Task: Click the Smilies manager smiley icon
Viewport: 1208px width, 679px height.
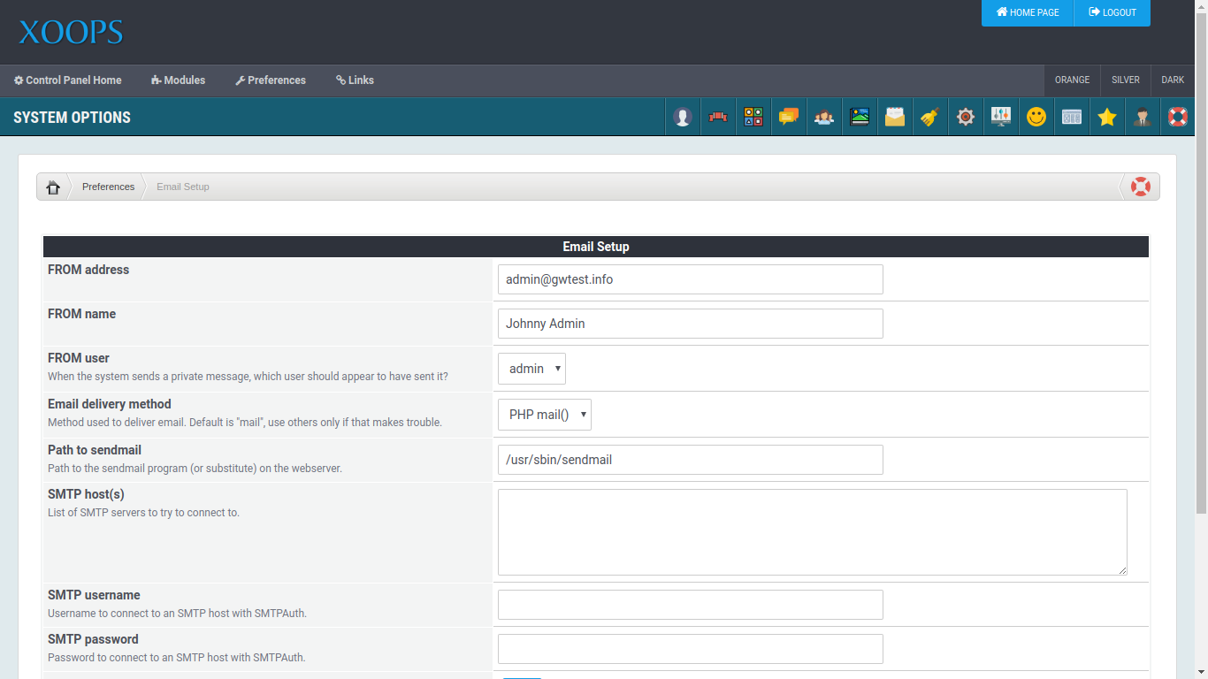Action: 1036,116
